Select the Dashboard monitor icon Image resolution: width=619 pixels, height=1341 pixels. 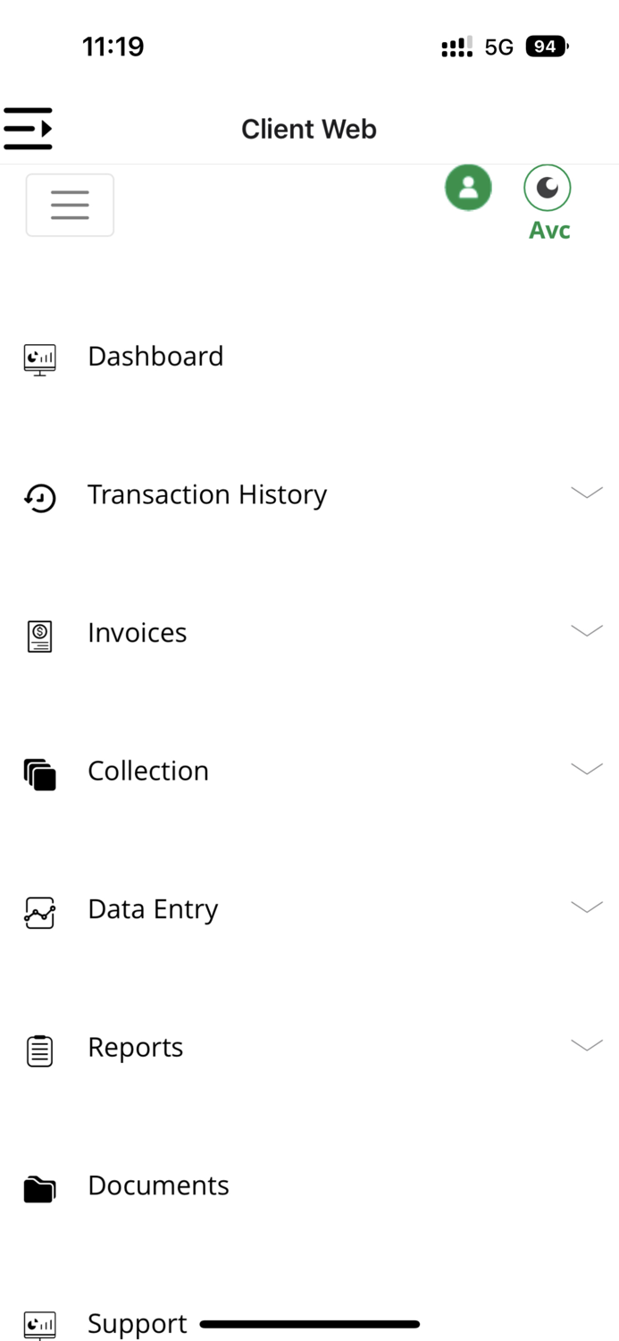[39, 358]
